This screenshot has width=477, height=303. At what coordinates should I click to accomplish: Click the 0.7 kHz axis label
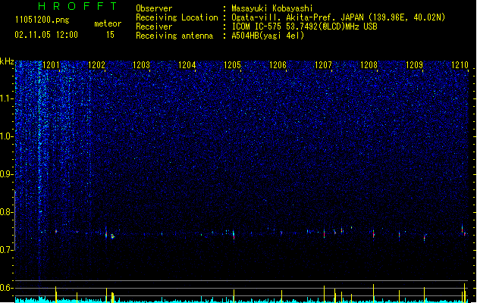click(6, 250)
